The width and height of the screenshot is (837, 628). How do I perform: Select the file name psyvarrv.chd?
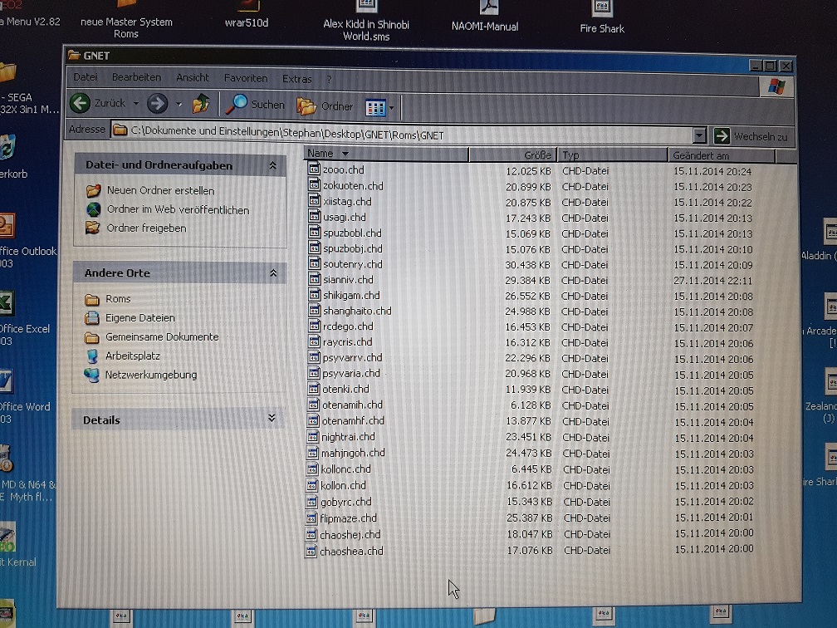click(352, 358)
